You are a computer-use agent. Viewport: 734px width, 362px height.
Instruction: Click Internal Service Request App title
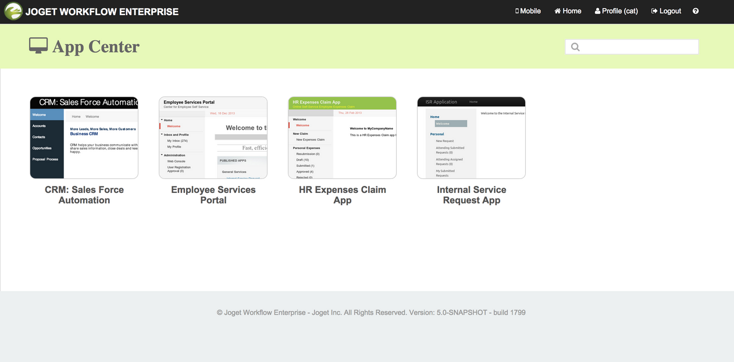click(472, 195)
